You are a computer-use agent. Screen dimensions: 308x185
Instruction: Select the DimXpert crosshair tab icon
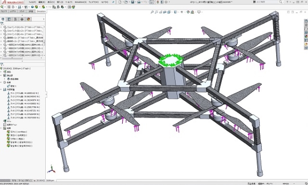pyautogui.click(x=22, y=19)
